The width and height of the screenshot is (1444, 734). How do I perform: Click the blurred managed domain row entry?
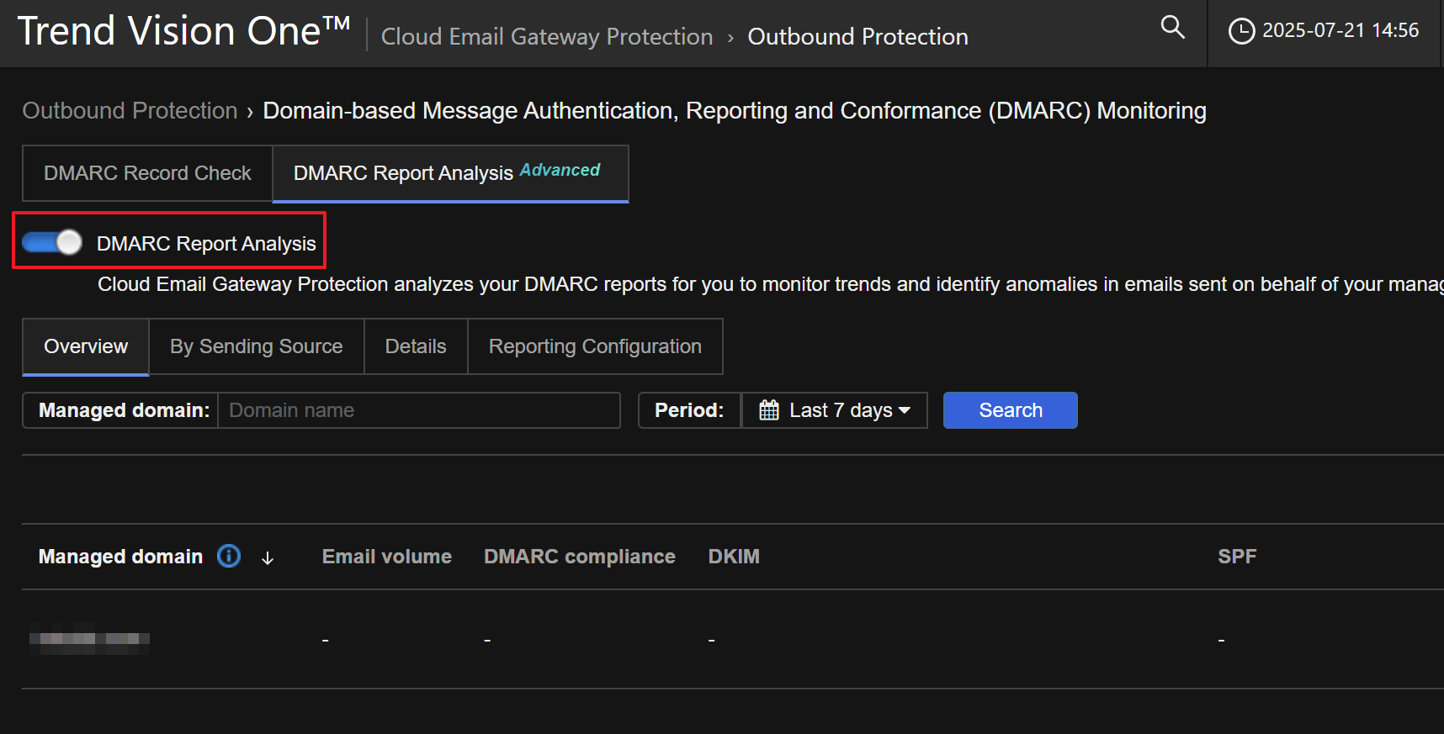(89, 639)
